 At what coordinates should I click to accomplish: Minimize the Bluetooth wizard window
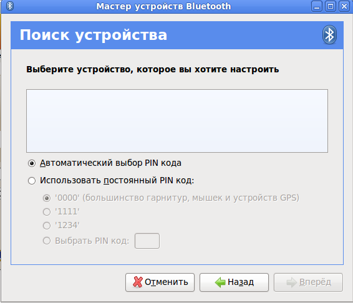tap(317, 6)
